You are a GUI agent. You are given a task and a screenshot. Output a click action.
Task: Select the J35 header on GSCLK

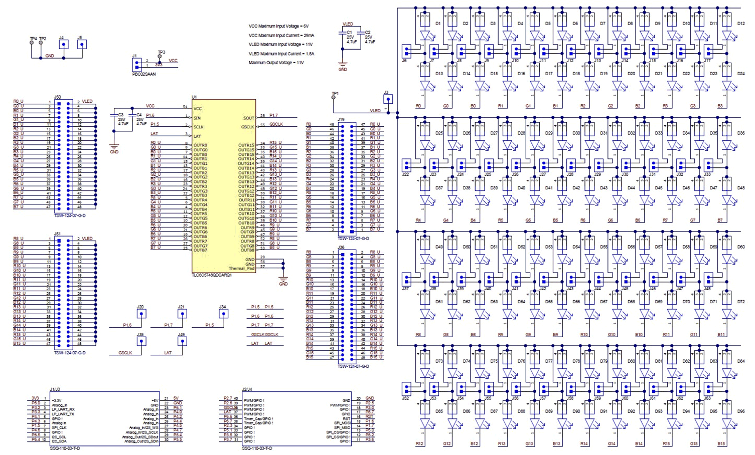(x=141, y=342)
